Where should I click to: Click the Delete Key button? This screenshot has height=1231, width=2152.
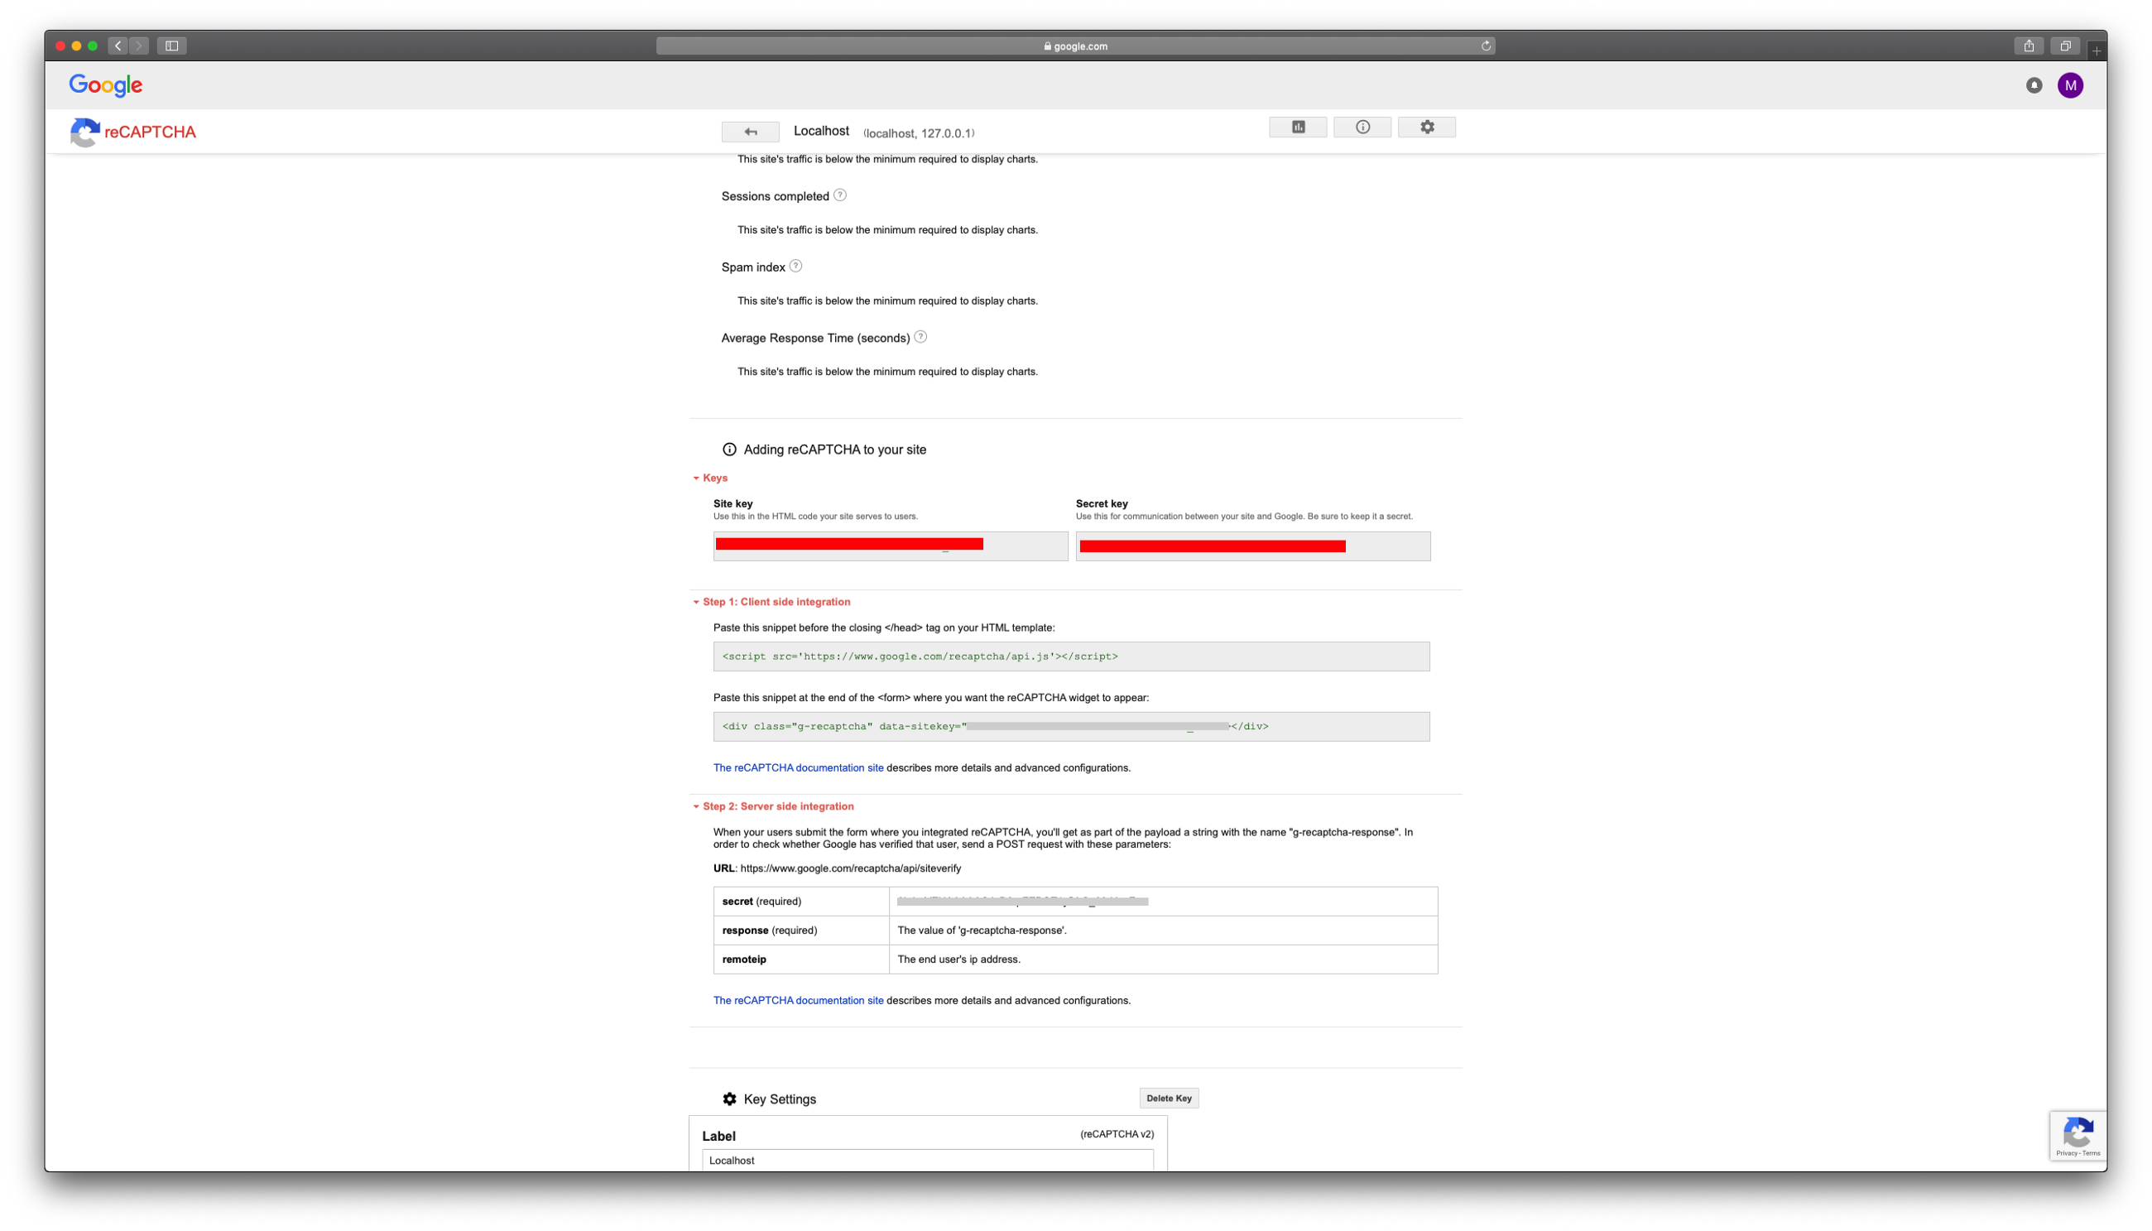coord(1168,1099)
